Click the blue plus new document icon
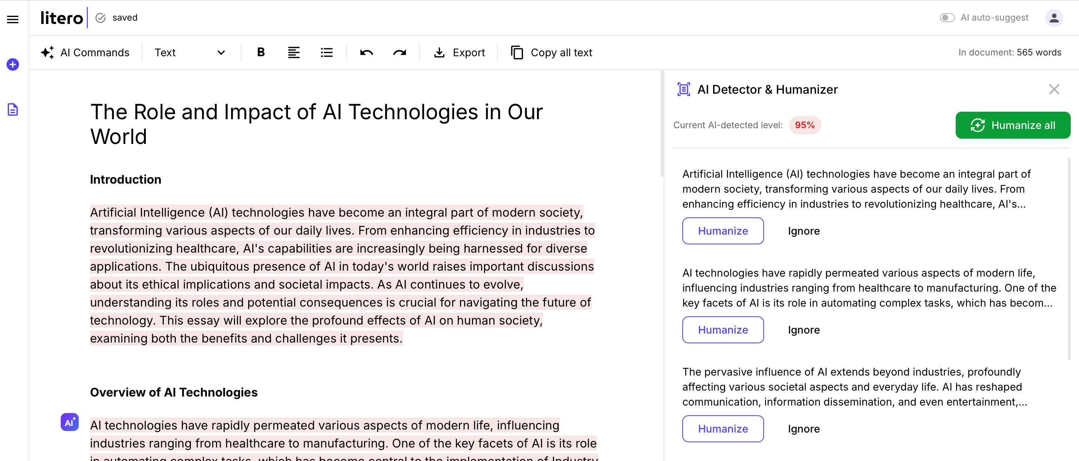 point(13,64)
